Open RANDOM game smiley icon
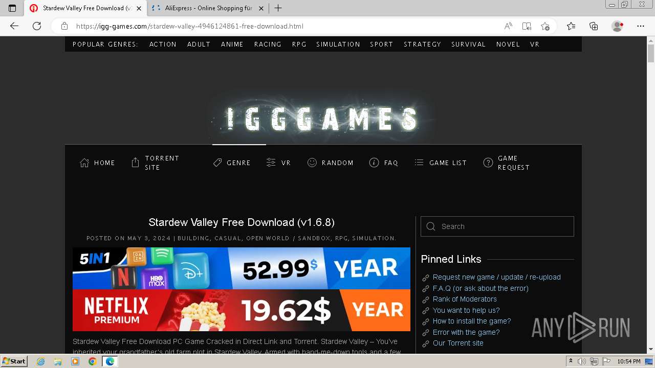 [330, 163]
